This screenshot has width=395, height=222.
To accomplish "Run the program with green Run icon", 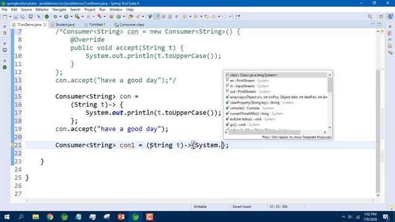I will [x=66, y=17].
